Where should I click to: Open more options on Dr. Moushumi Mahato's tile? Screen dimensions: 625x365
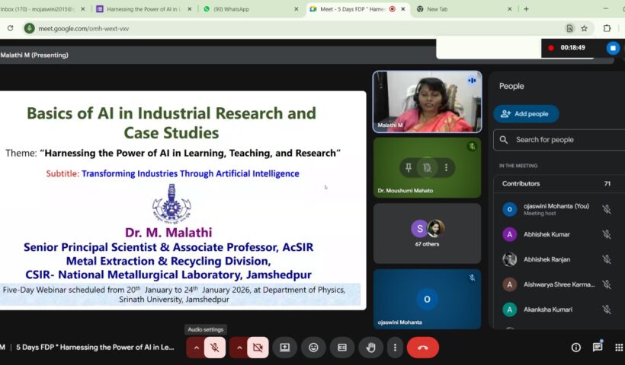tap(447, 167)
